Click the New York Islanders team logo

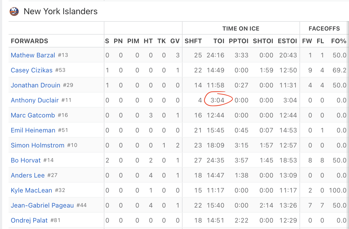pos(14,11)
